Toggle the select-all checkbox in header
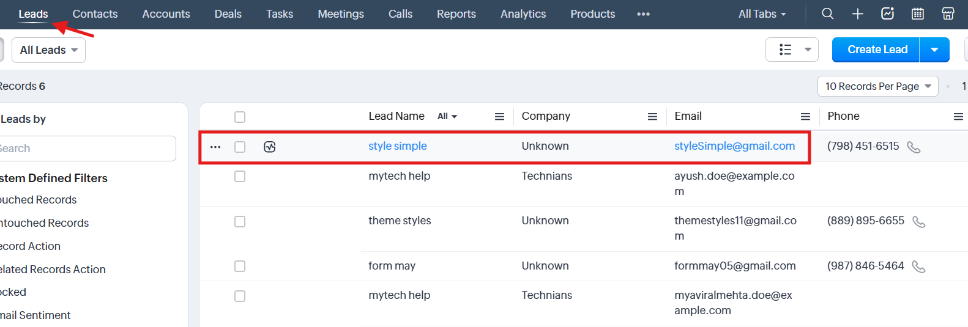This screenshot has width=968, height=327. pyautogui.click(x=240, y=117)
